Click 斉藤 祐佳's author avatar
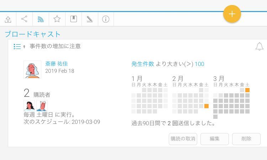The image size is (267, 160). pos(32,69)
